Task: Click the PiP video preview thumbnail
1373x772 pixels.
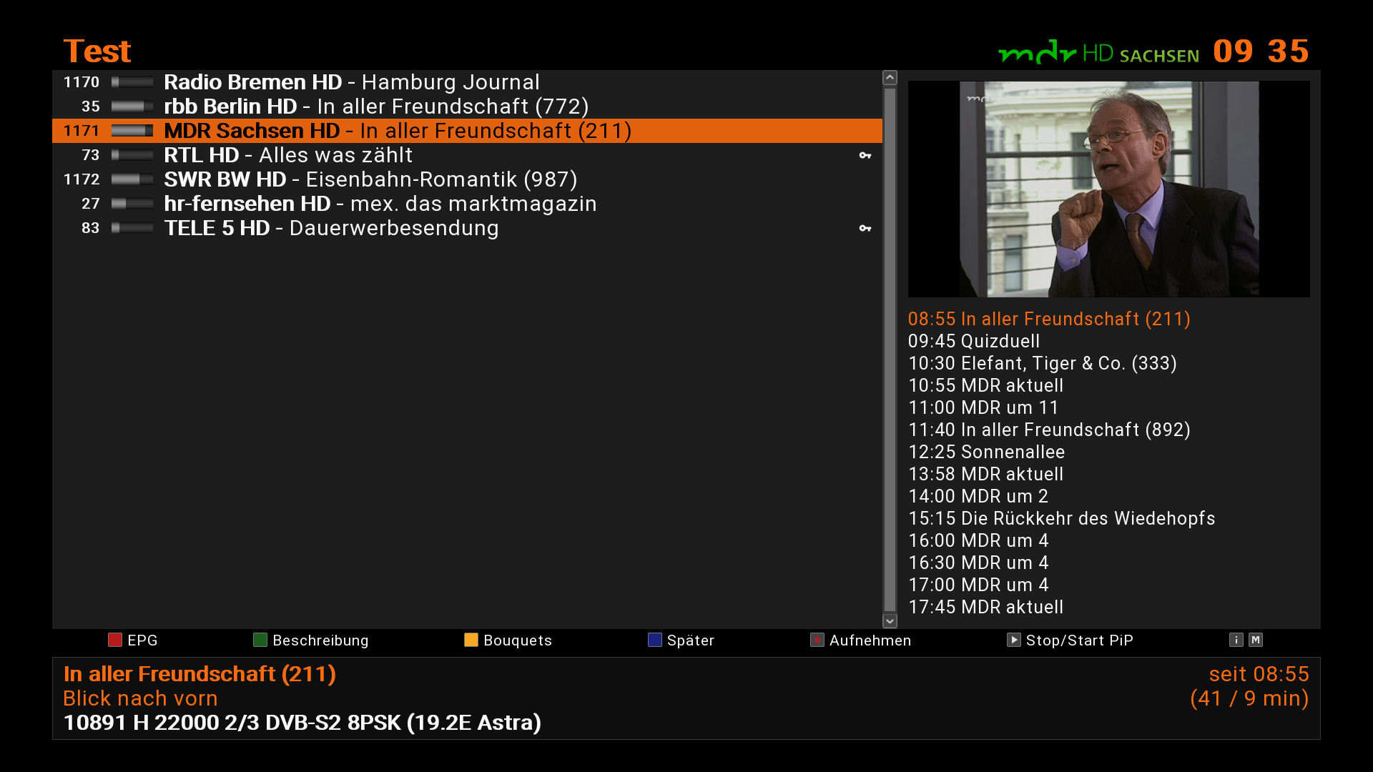Action: point(1108,189)
